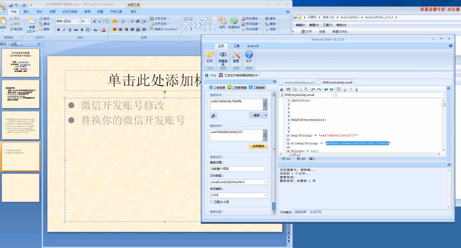Click New Slide (新建幻灯片) in PowerPoint
The image size is (461, 248).
32,25
